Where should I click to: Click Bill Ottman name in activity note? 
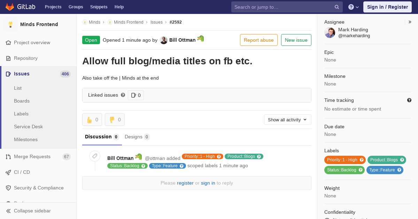click(120, 158)
